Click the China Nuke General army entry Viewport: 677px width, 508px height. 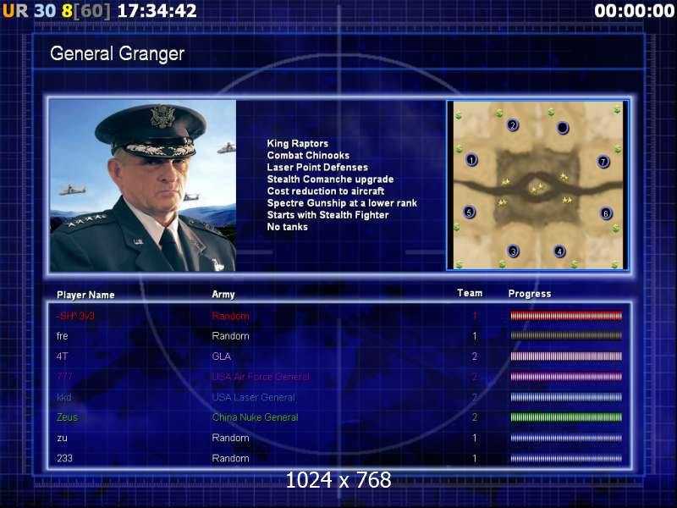click(256, 417)
